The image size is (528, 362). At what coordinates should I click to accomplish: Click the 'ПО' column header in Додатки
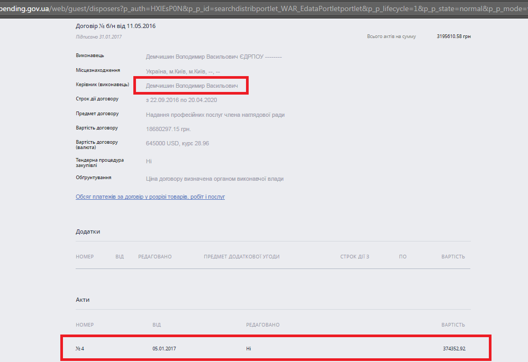pos(403,257)
